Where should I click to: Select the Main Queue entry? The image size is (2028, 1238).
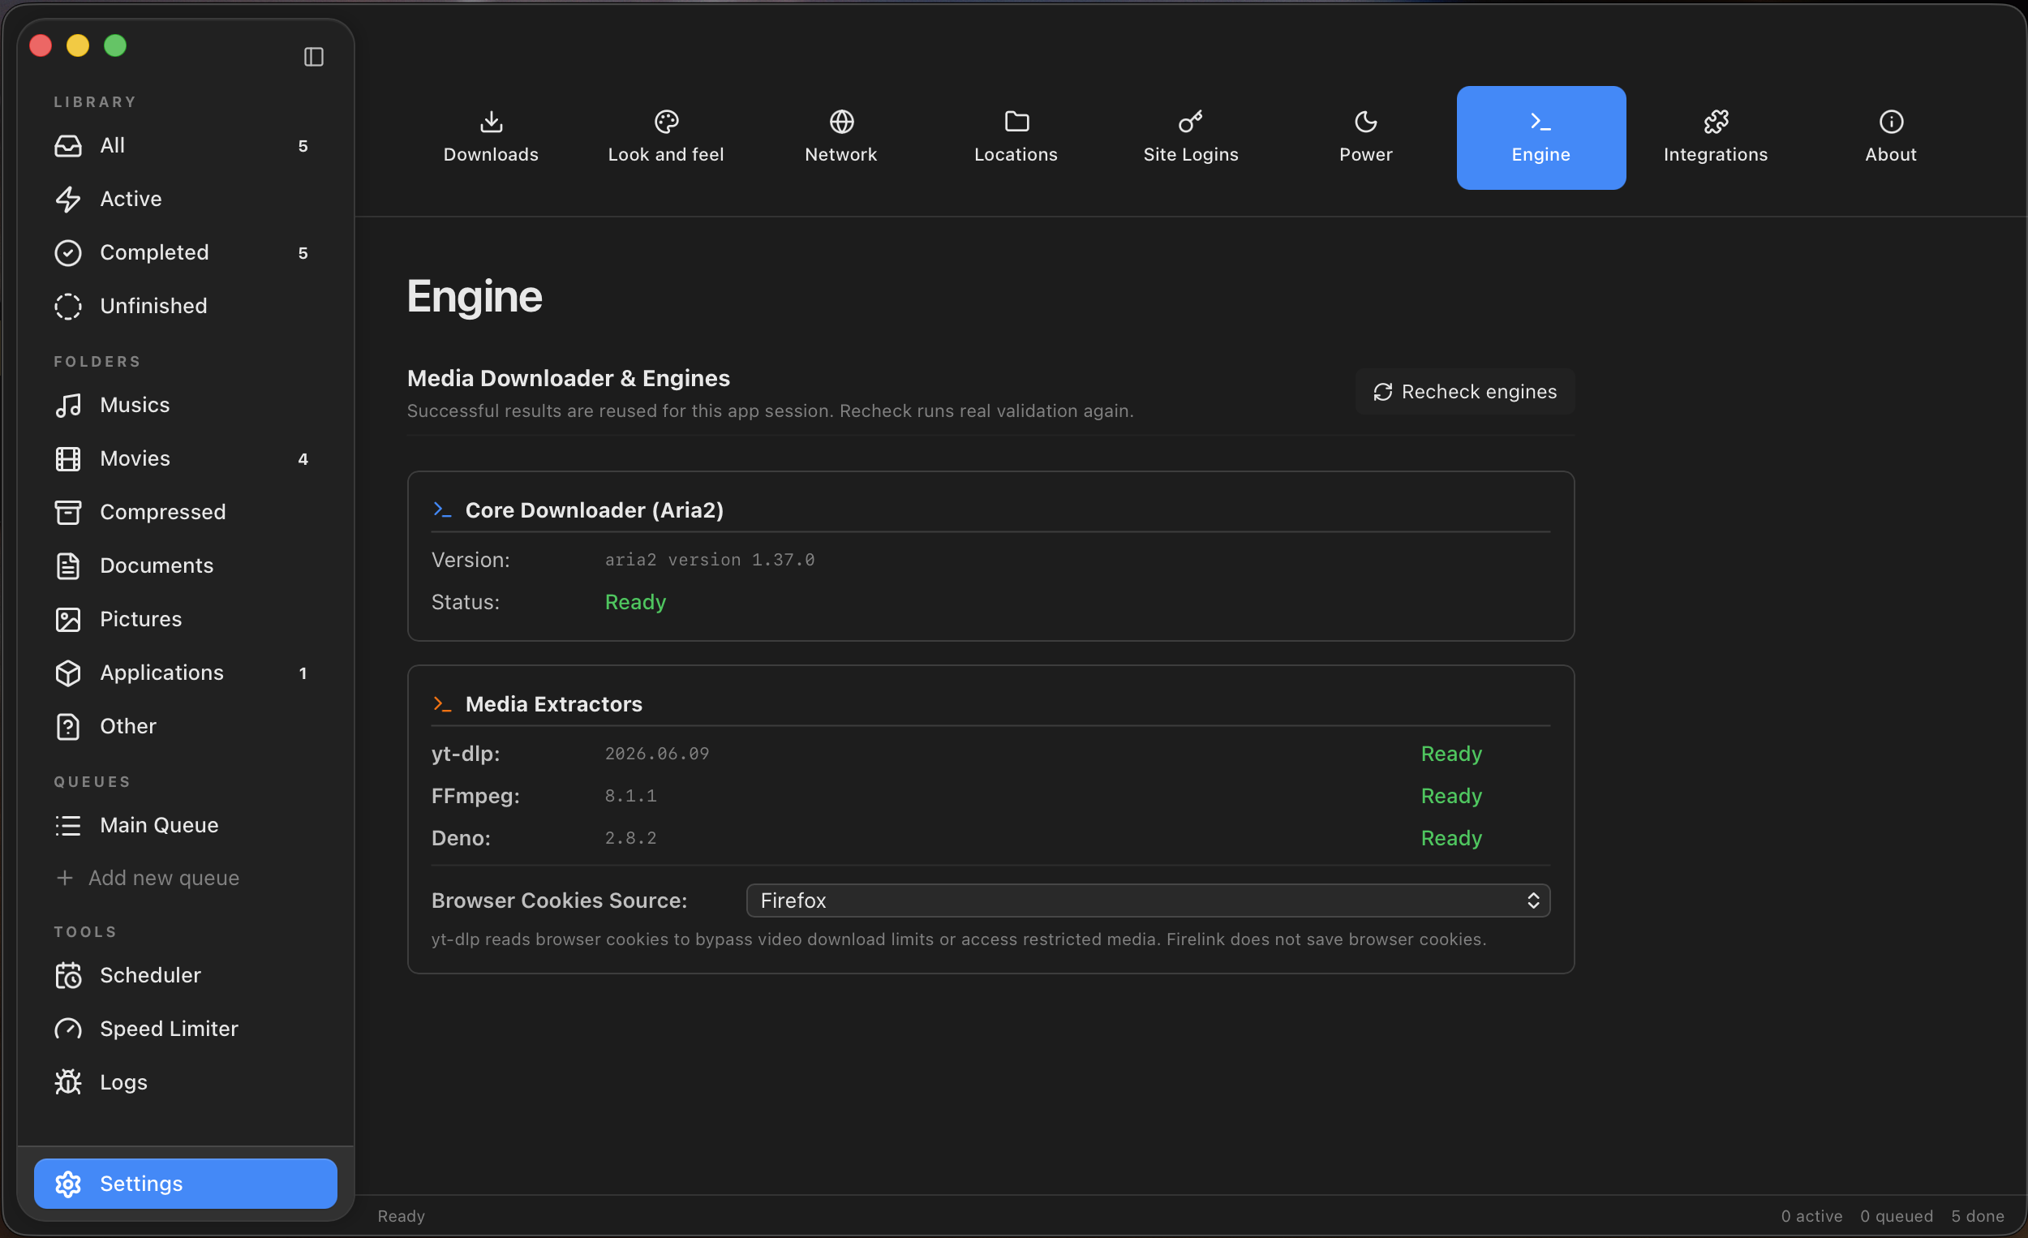point(185,825)
